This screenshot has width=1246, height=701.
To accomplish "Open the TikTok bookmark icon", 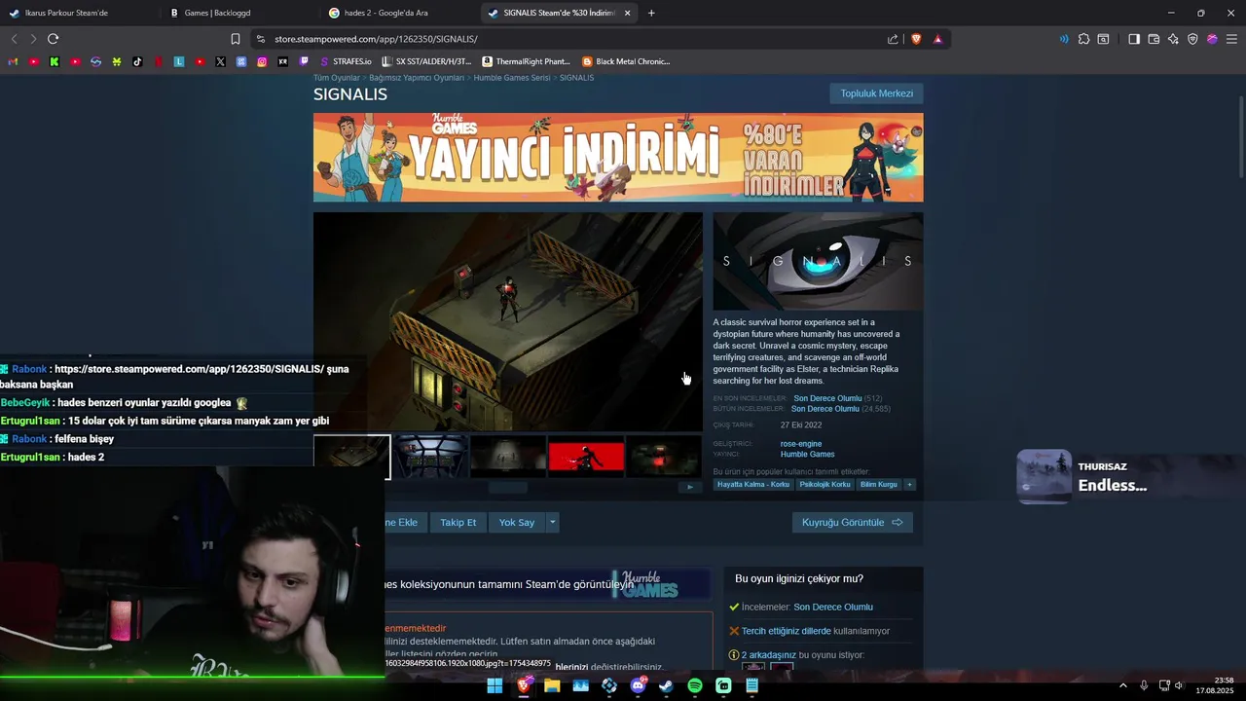I will click(x=137, y=61).
